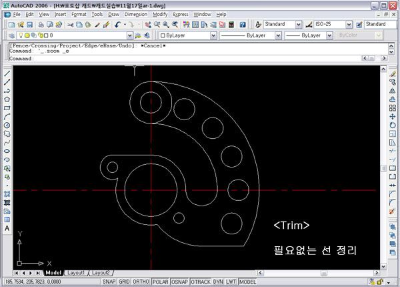Screen dimensions: 400x287
Task: Select the Line draw tool
Action: 7,73
